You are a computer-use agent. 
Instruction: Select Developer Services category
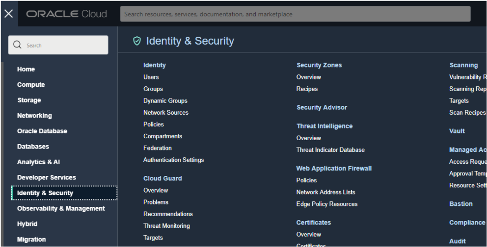pyautogui.click(x=46, y=177)
